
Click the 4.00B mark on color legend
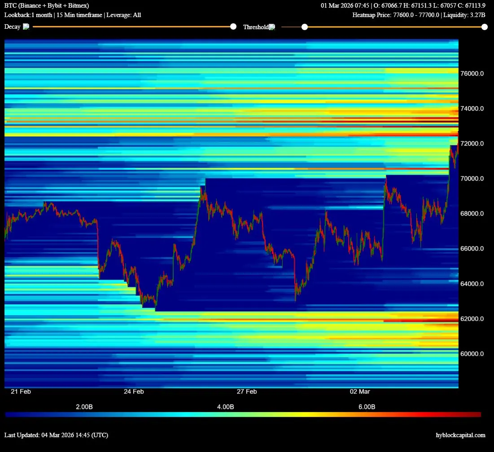click(225, 407)
